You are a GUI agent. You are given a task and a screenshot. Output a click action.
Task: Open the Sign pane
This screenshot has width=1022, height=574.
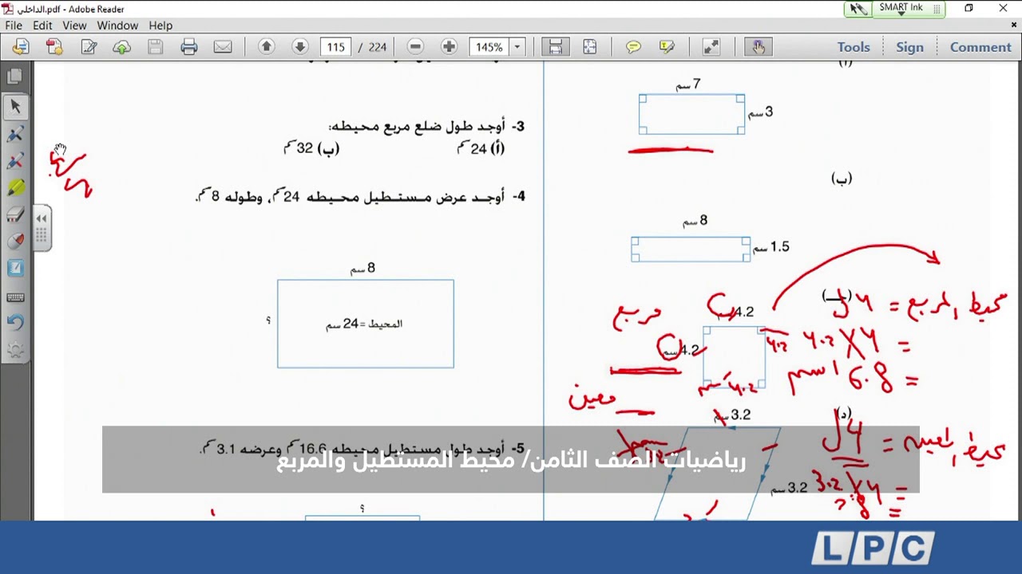(x=909, y=47)
